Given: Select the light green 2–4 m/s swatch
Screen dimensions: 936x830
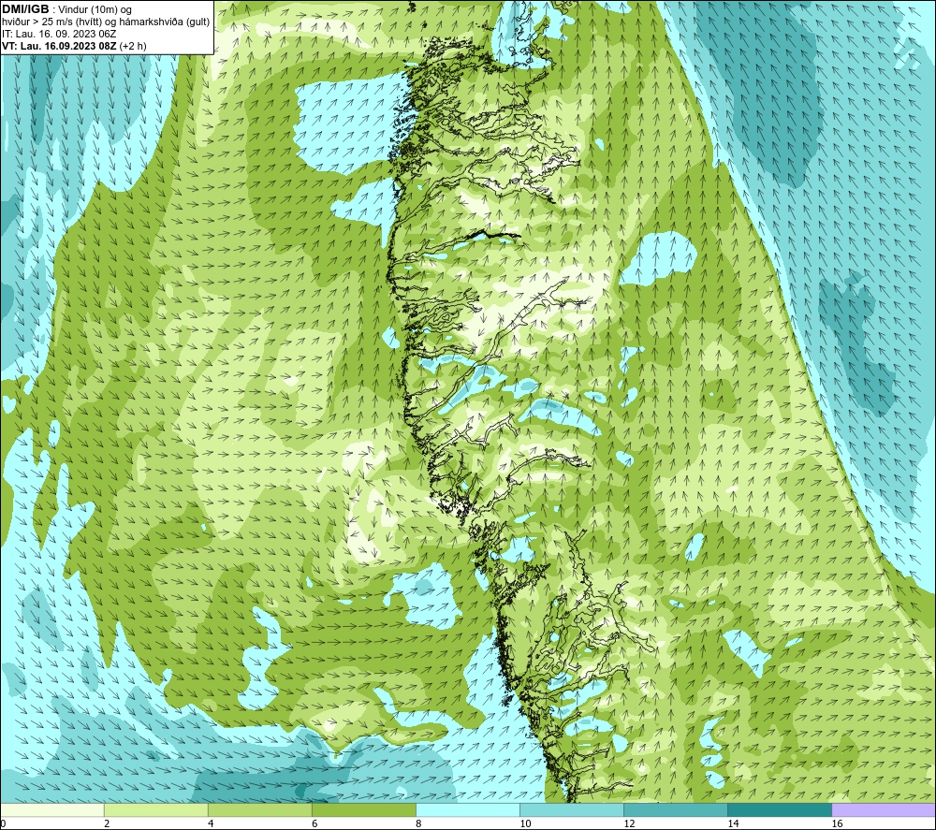Looking at the screenshot, I should coord(156,810).
